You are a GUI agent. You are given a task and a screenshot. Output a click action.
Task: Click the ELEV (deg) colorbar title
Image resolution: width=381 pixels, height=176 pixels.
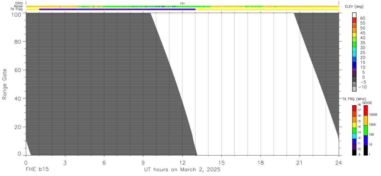pos(353,7)
